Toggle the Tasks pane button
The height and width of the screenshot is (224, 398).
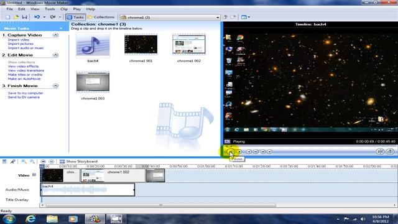pos(75,17)
